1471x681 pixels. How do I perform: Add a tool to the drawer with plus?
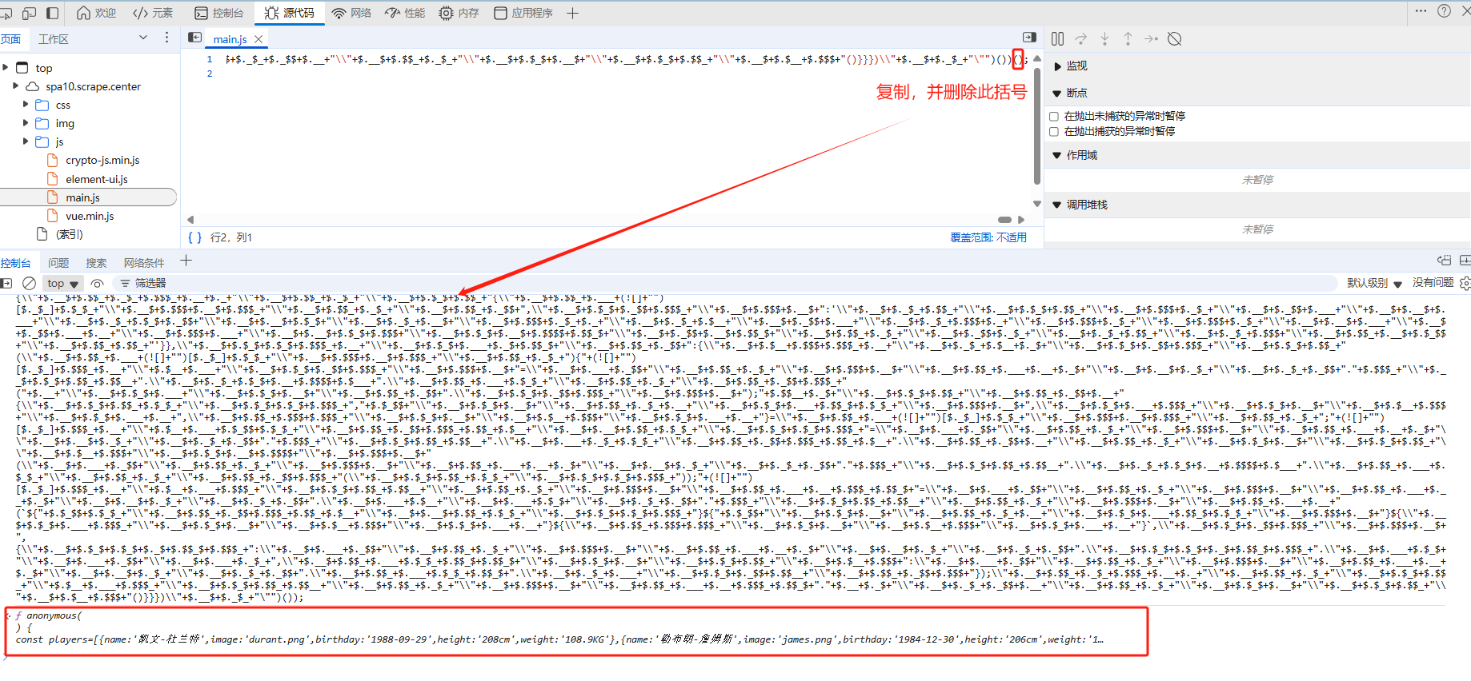click(x=186, y=261)
